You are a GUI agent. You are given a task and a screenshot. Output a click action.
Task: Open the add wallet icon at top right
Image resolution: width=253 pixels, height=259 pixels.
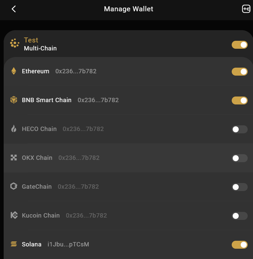click(246, 9)
